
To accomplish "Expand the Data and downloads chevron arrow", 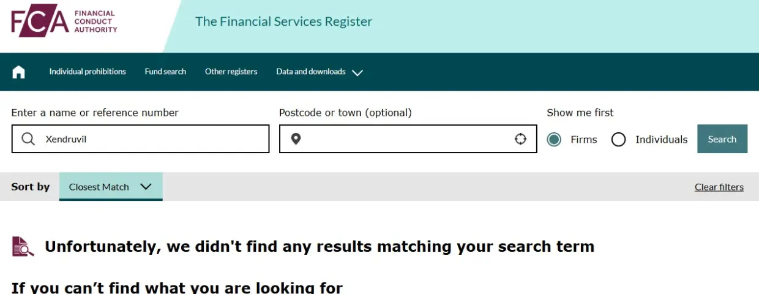I will coord(357,72).
